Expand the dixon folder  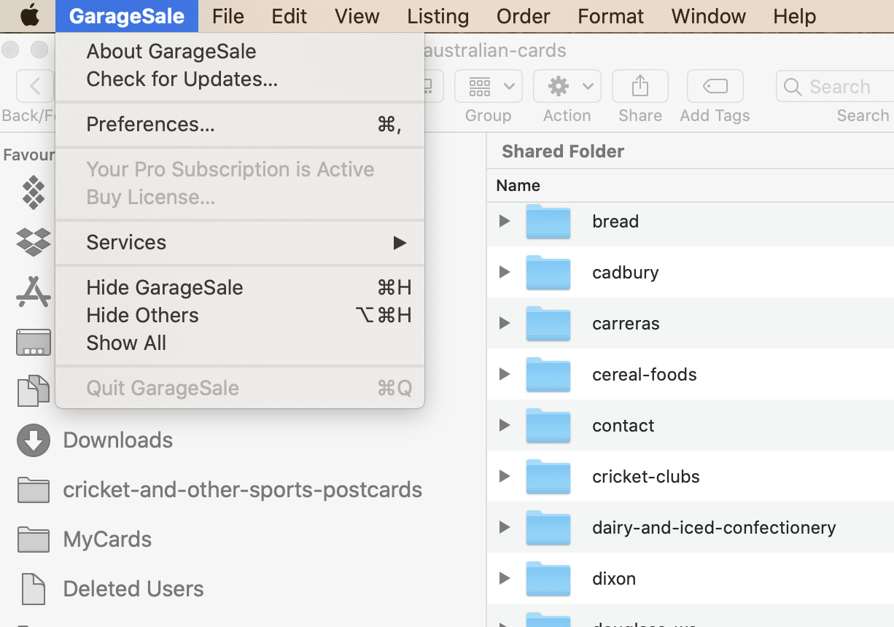[504, 578]
